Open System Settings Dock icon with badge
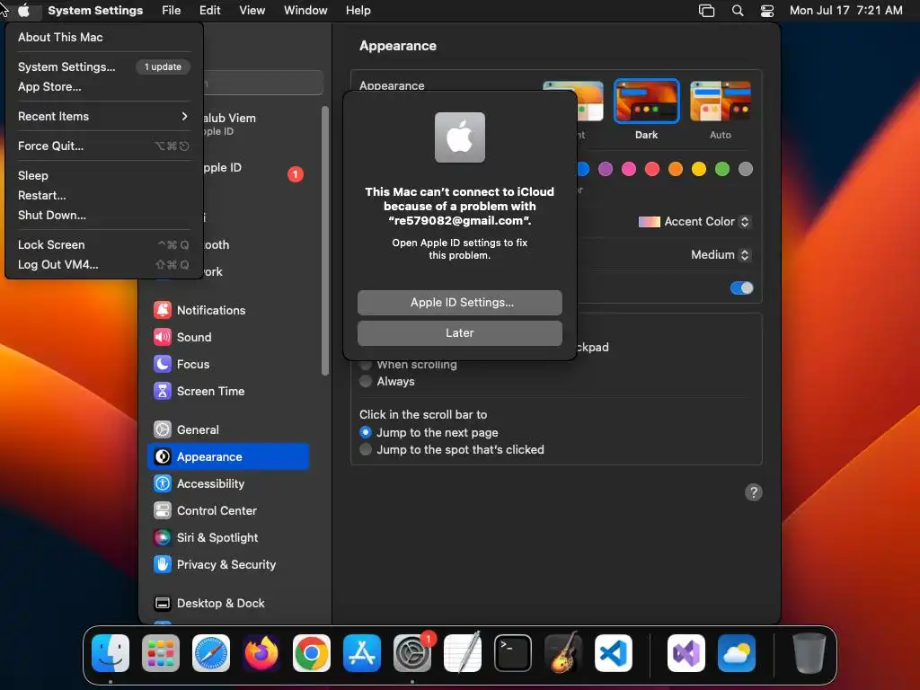The image size is (920, 690). point(412,653)
